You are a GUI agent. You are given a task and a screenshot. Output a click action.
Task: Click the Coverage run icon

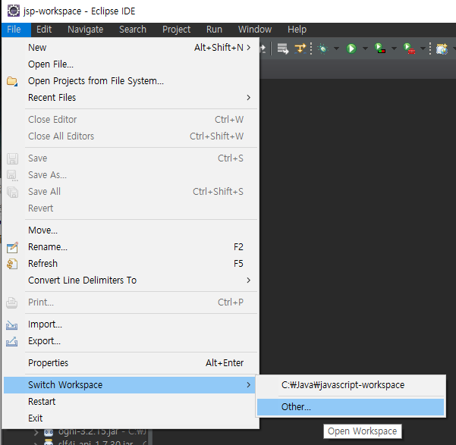click(x=380, y=49)
